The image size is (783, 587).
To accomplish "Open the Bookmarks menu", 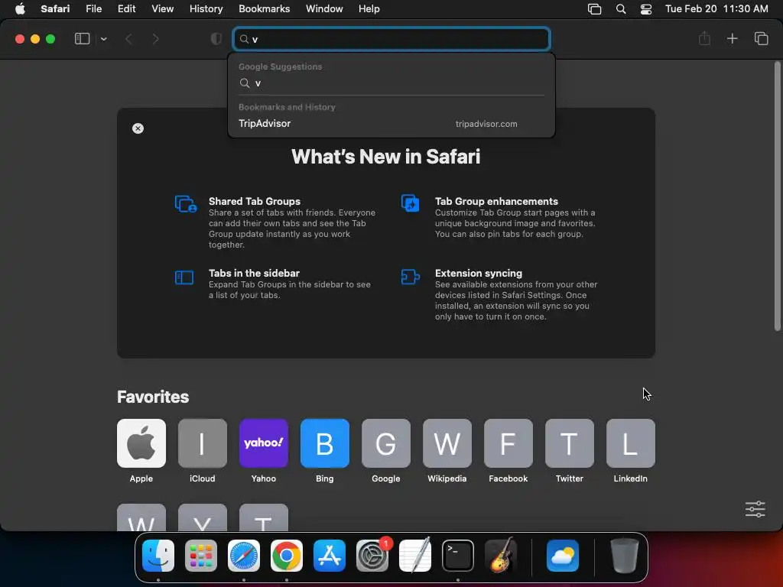I will [264, 8].
